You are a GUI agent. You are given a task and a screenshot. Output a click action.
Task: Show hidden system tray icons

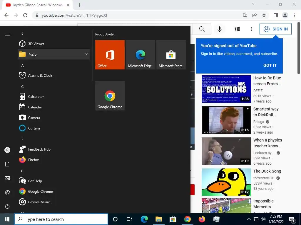tap(249, 219)
